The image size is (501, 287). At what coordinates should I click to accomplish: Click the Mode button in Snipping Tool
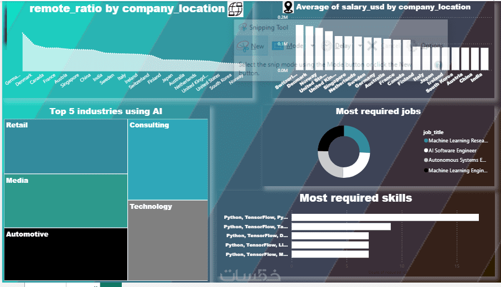click(287, 46)
